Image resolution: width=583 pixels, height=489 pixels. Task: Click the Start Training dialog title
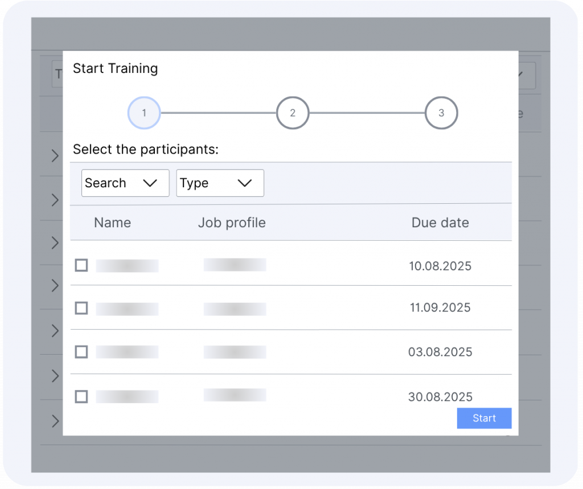point(116,69)
